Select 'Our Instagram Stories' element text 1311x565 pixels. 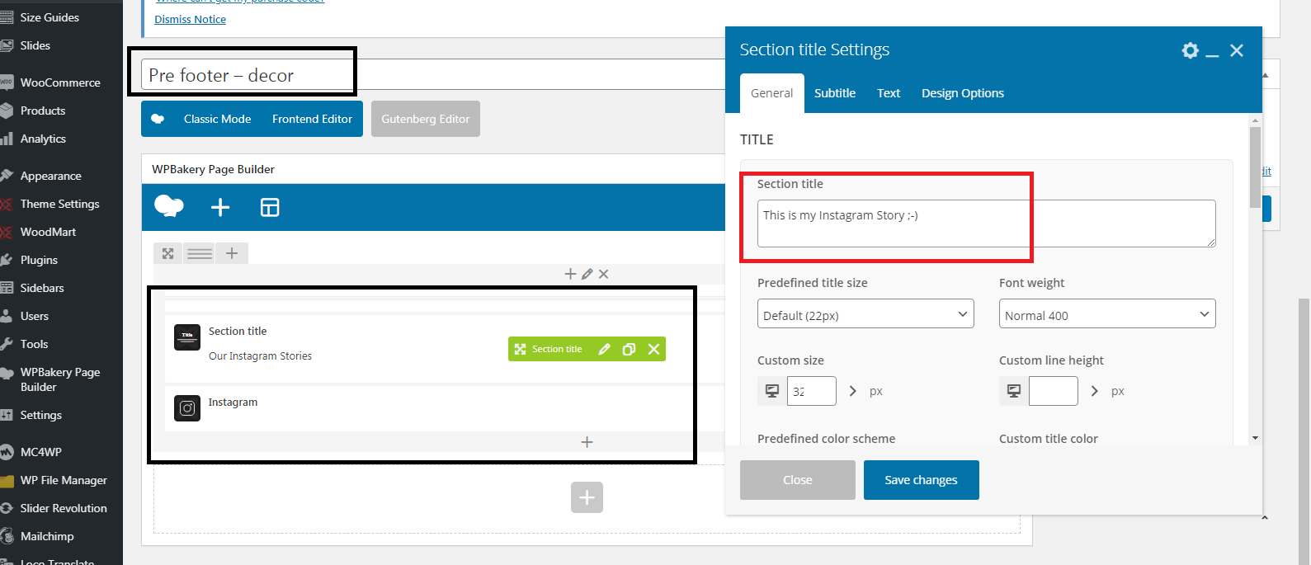coord(260,356)
